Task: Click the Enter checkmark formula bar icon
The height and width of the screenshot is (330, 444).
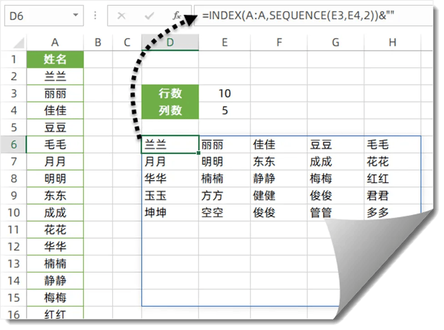Action: pyautogui.click(x=149, y=15)
